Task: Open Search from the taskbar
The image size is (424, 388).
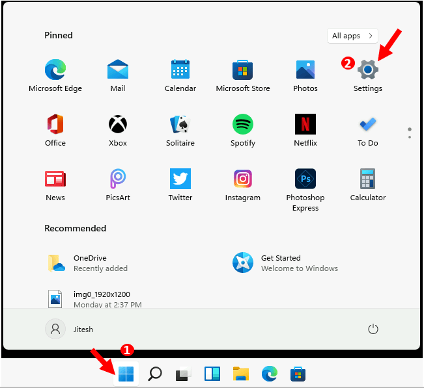Action: click(x=155, y=374)
